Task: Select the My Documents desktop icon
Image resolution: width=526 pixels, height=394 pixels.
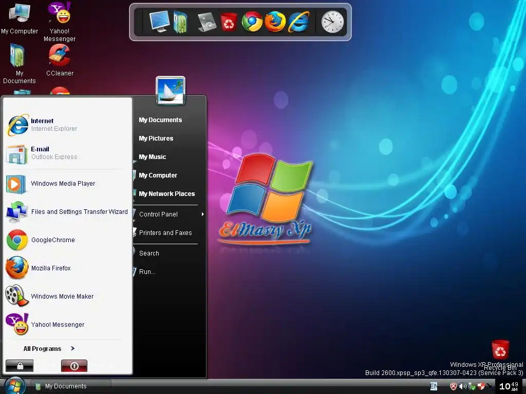Action: point(19,64)
